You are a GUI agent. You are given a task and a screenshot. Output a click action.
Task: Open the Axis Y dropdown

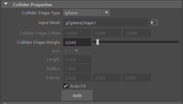[71, 51]
